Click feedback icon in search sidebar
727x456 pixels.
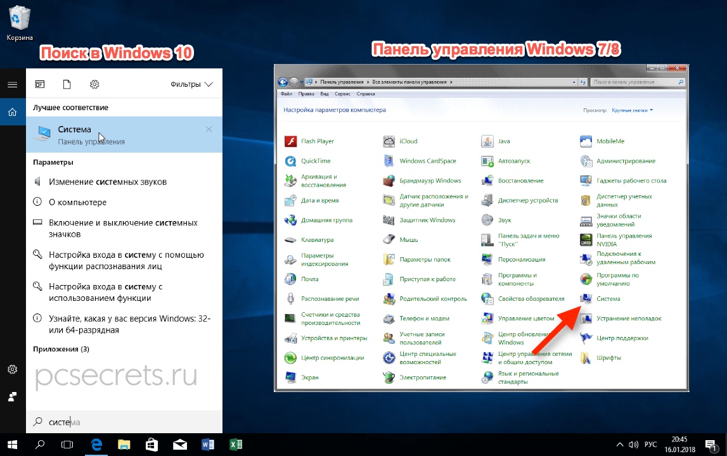pyautogui.click(x=13, y=396)
